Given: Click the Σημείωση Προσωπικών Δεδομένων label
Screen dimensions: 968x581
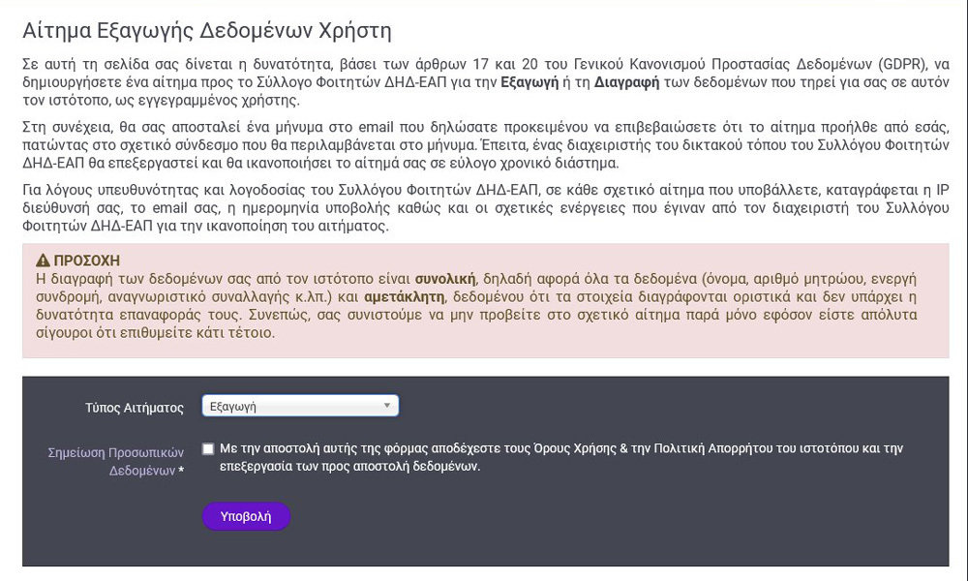Looking at the screenshot, I should pyautogui.click(x=116, y=461).
